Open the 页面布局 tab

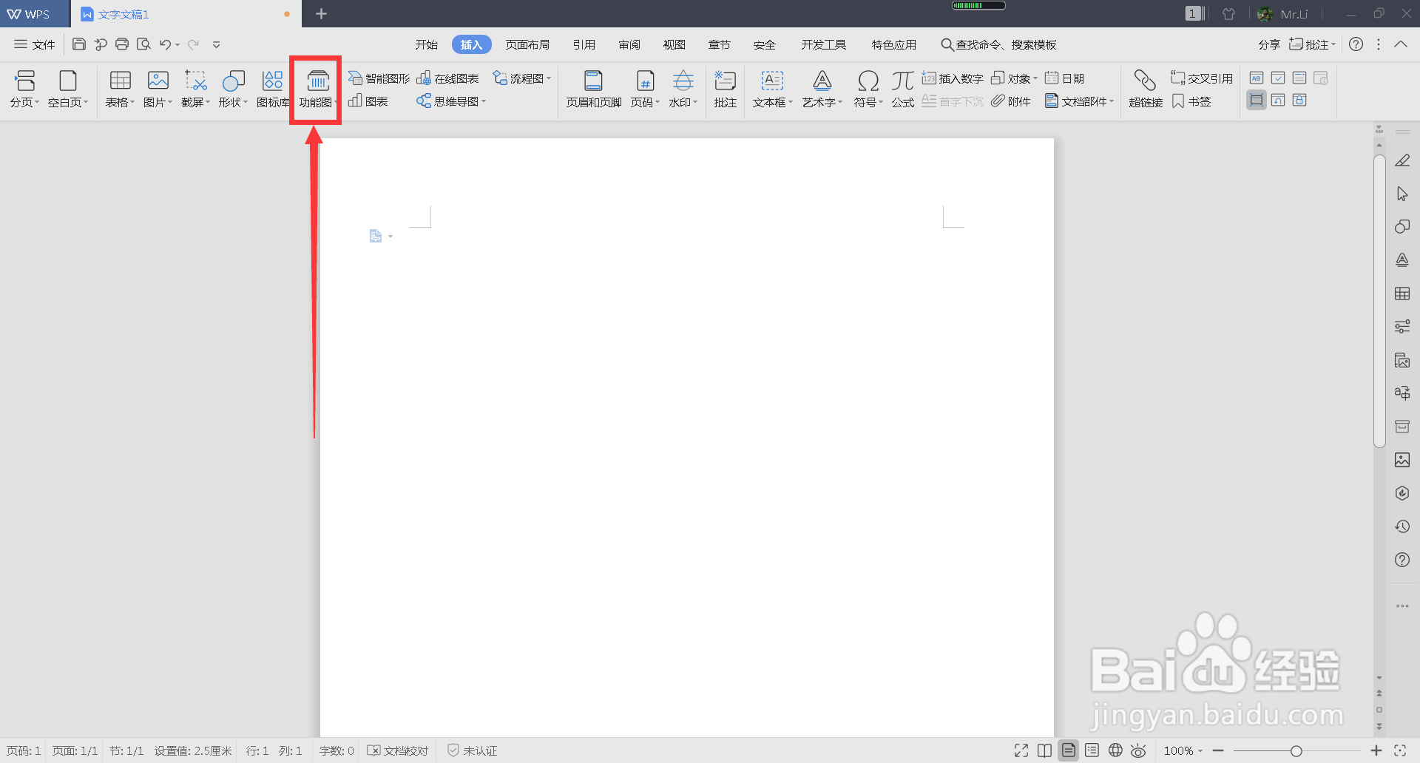pos(527,44)
